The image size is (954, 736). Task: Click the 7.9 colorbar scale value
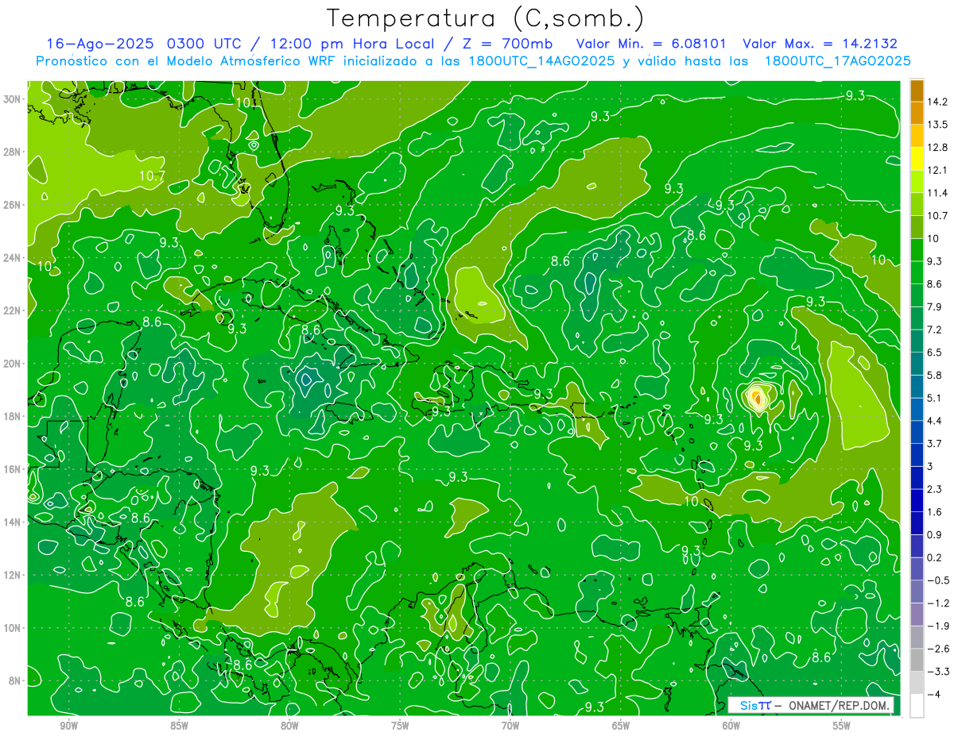click(x=935, y=306)
